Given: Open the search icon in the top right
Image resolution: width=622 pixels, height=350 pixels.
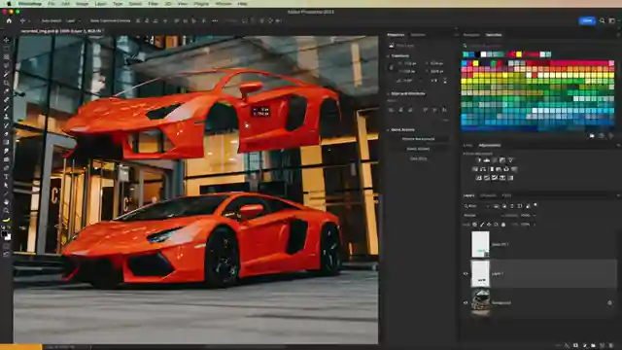Looking at the screenshot, I should tap(603, 20).
